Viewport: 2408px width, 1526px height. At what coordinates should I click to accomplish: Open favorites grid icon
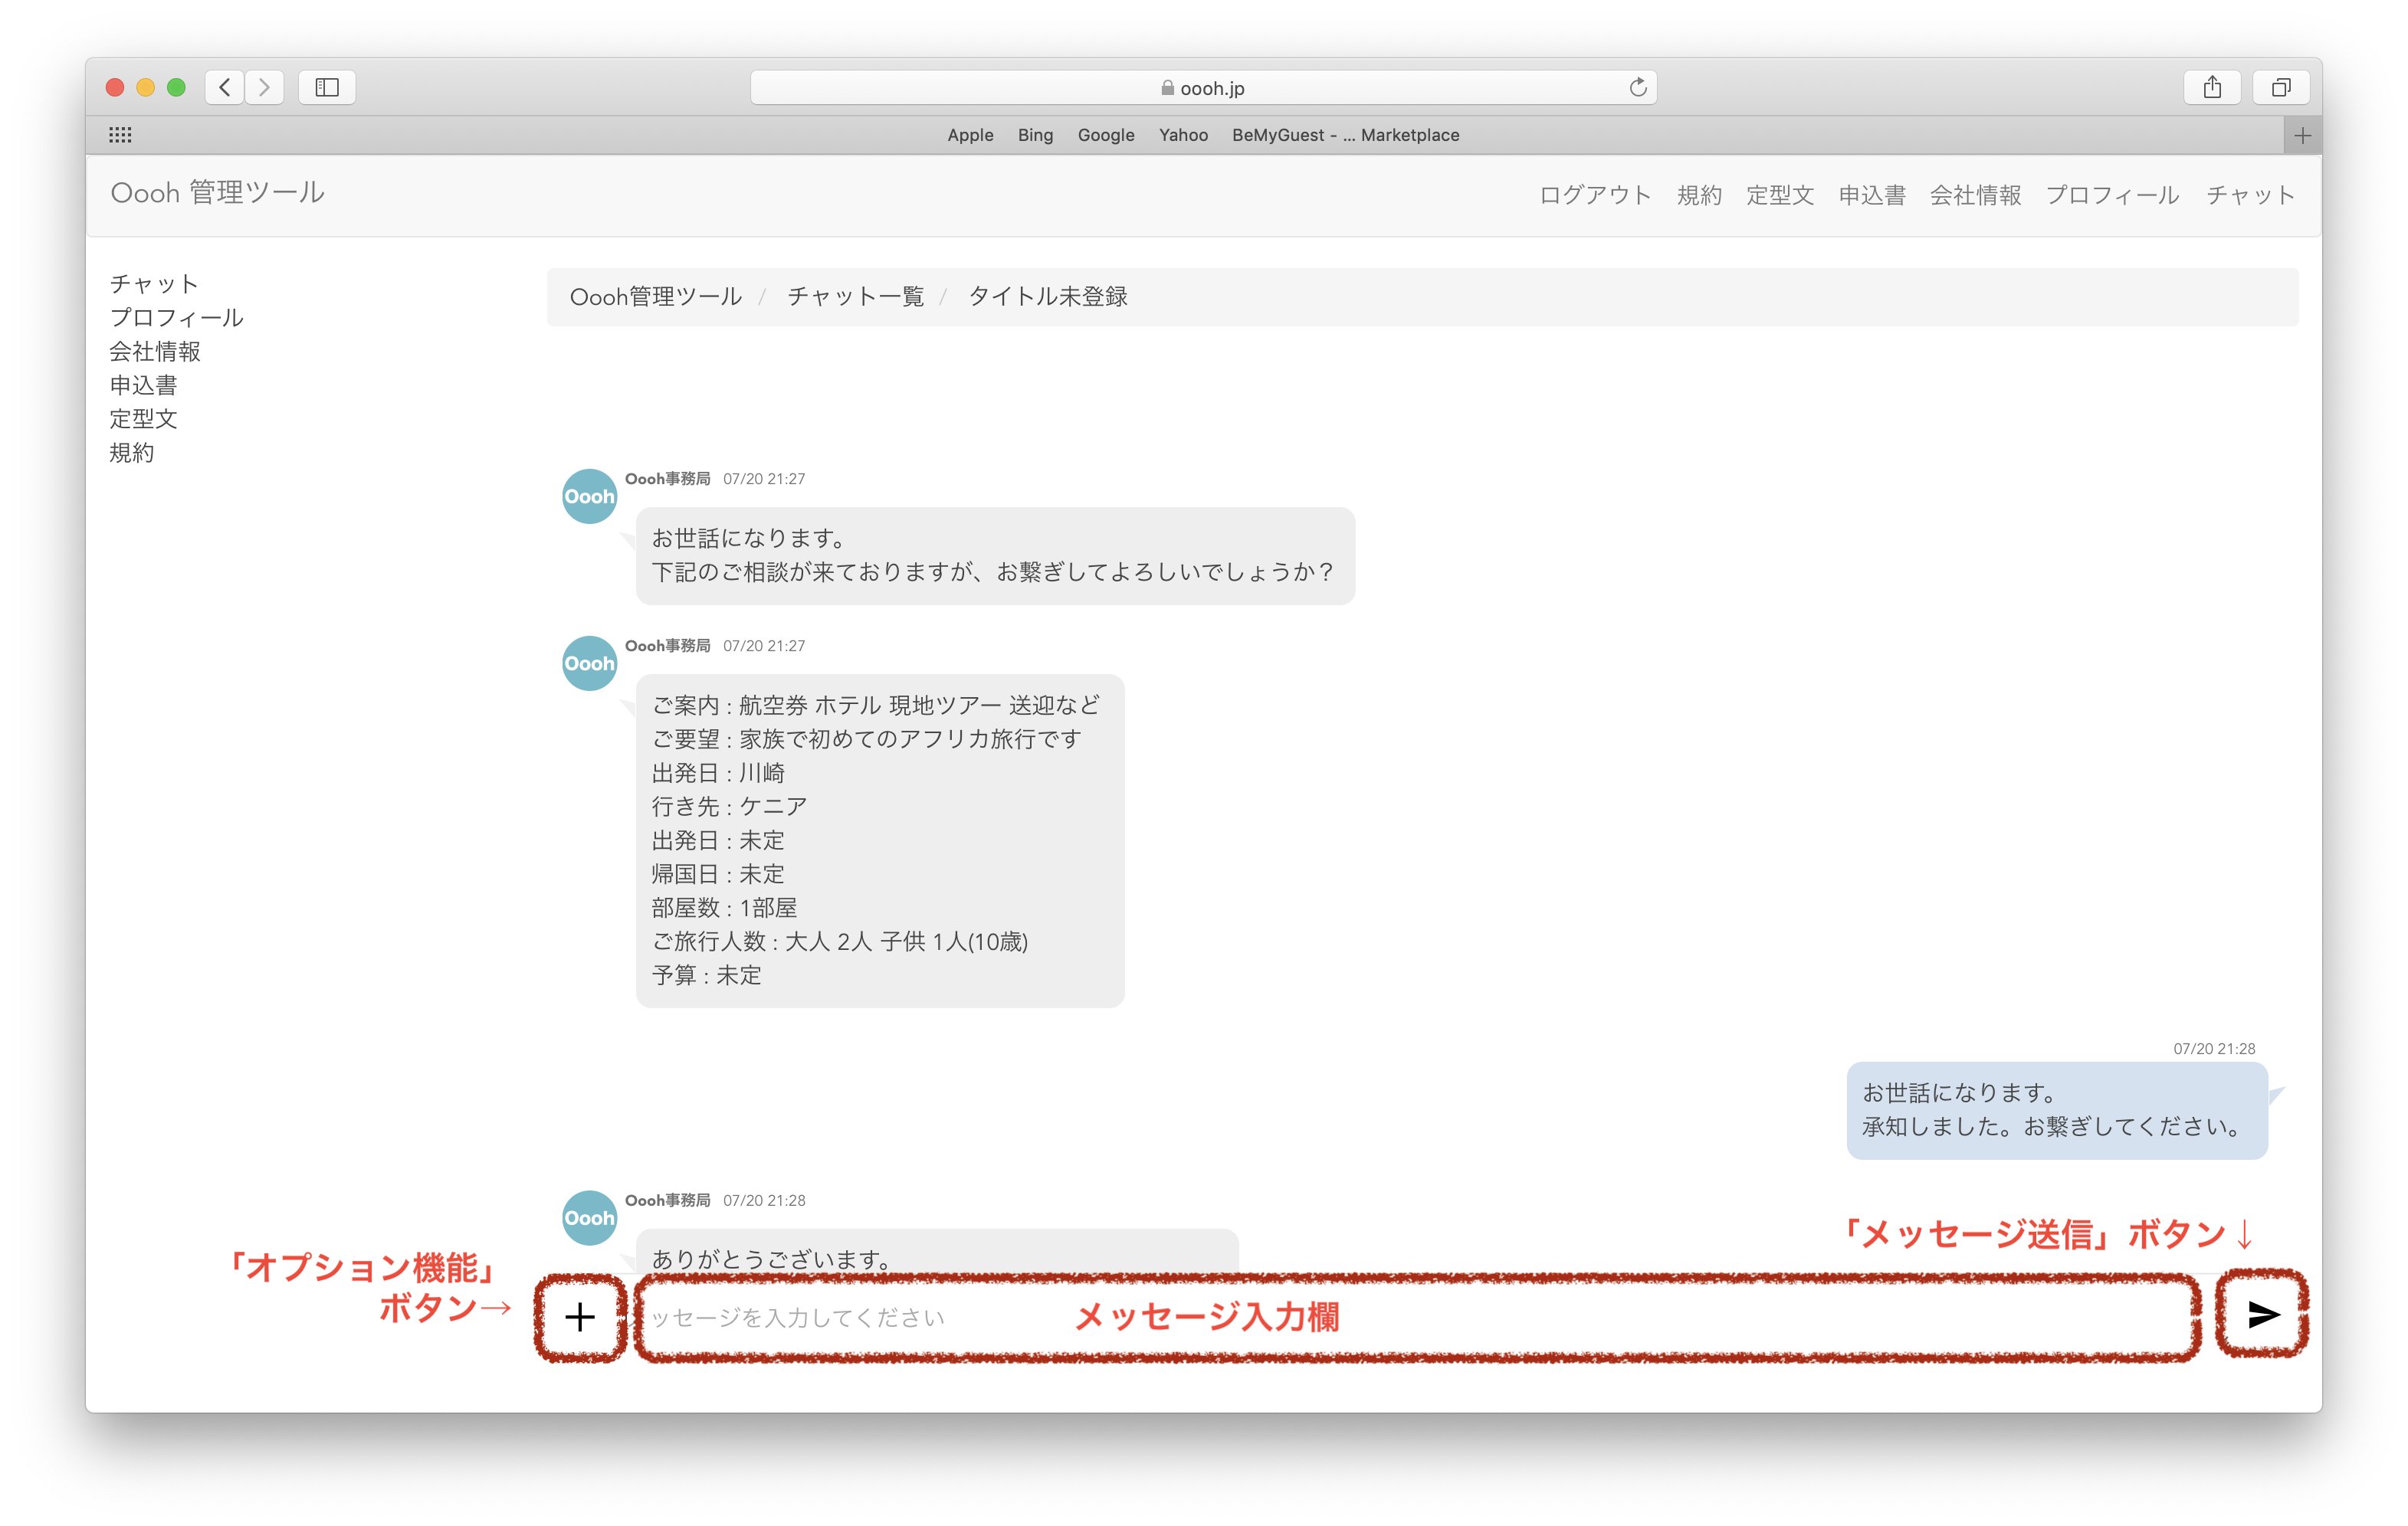[120, 135]
